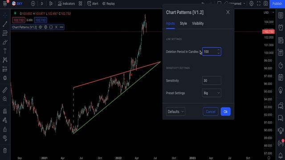The image size is (285, 160).
Task: Toggle lock all drawing tools
Action: (x=5, y=129)
